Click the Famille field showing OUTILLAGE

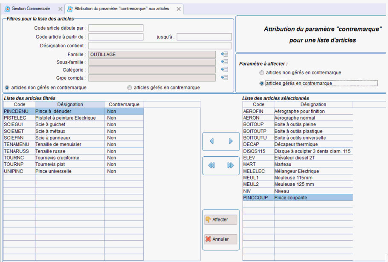tap(152, 55)
